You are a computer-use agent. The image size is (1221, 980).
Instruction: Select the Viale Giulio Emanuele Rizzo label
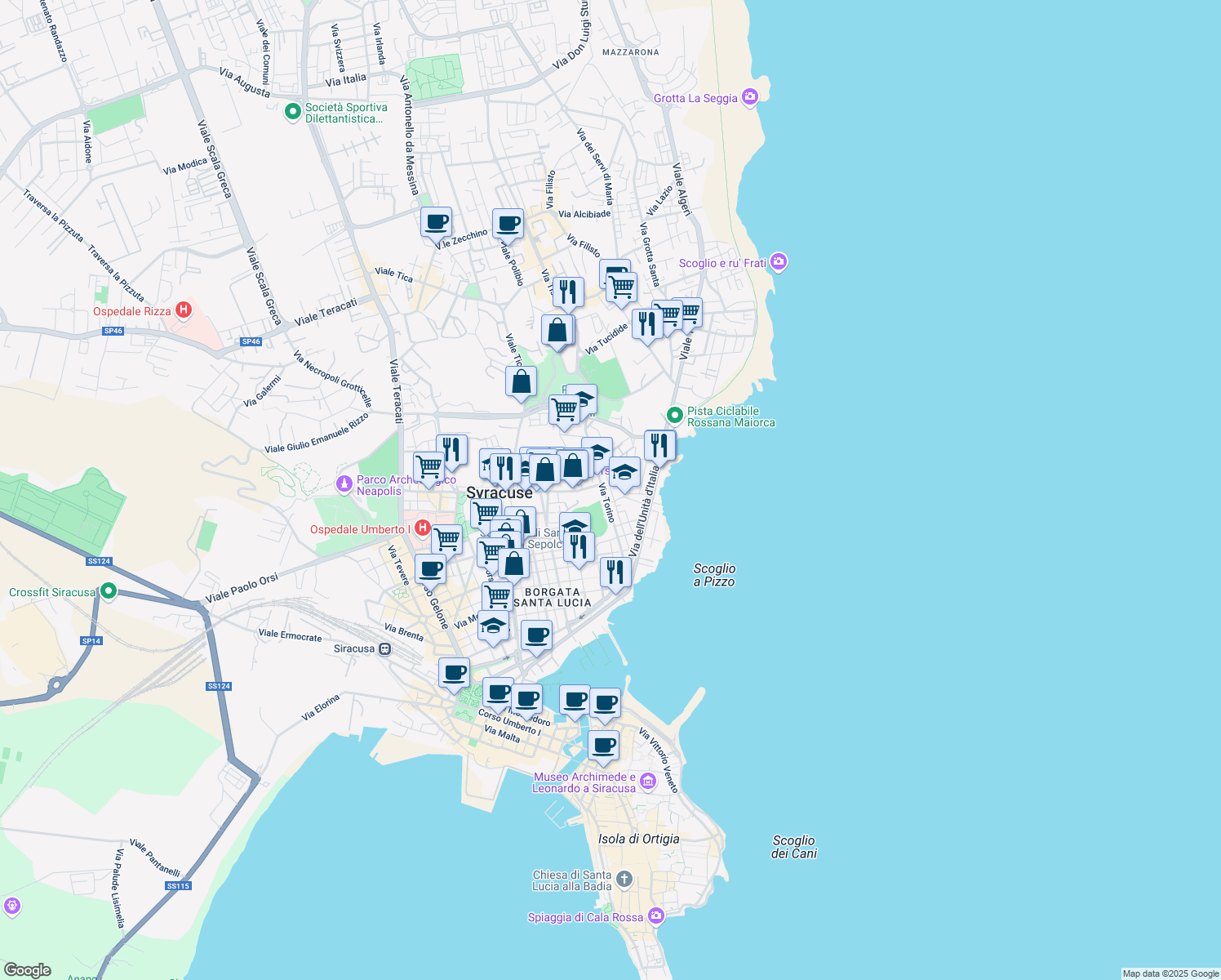317,434
